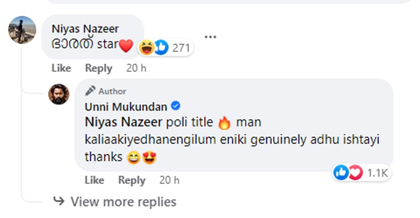Click the Author microphone pen icon

click(90, 91)
